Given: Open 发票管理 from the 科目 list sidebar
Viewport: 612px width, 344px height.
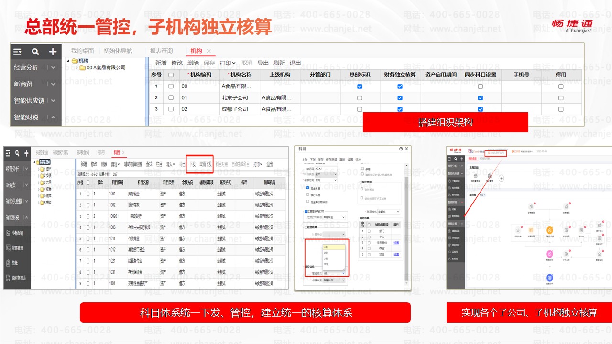Looking at the screenshot, I should point(14,248).
